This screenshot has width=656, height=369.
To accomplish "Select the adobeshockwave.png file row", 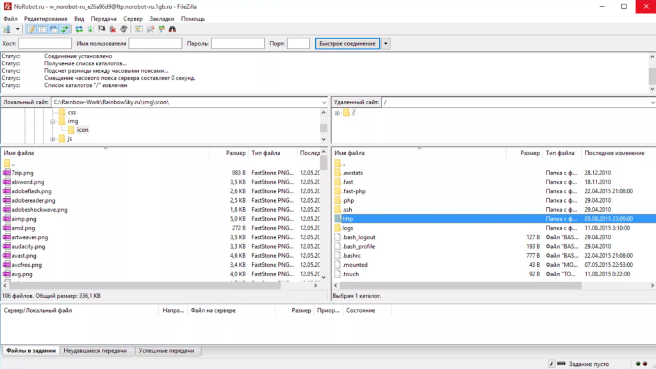I will 161,210.
